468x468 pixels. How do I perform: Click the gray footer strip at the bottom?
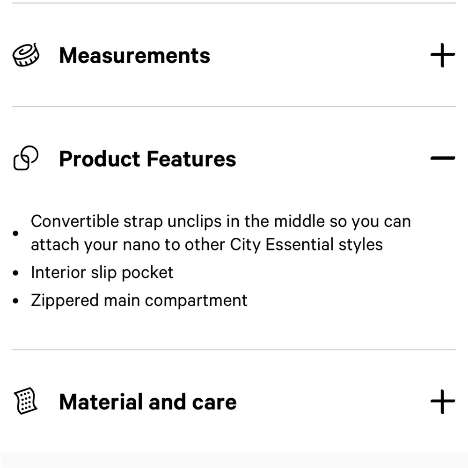click(x=234, y=460)
